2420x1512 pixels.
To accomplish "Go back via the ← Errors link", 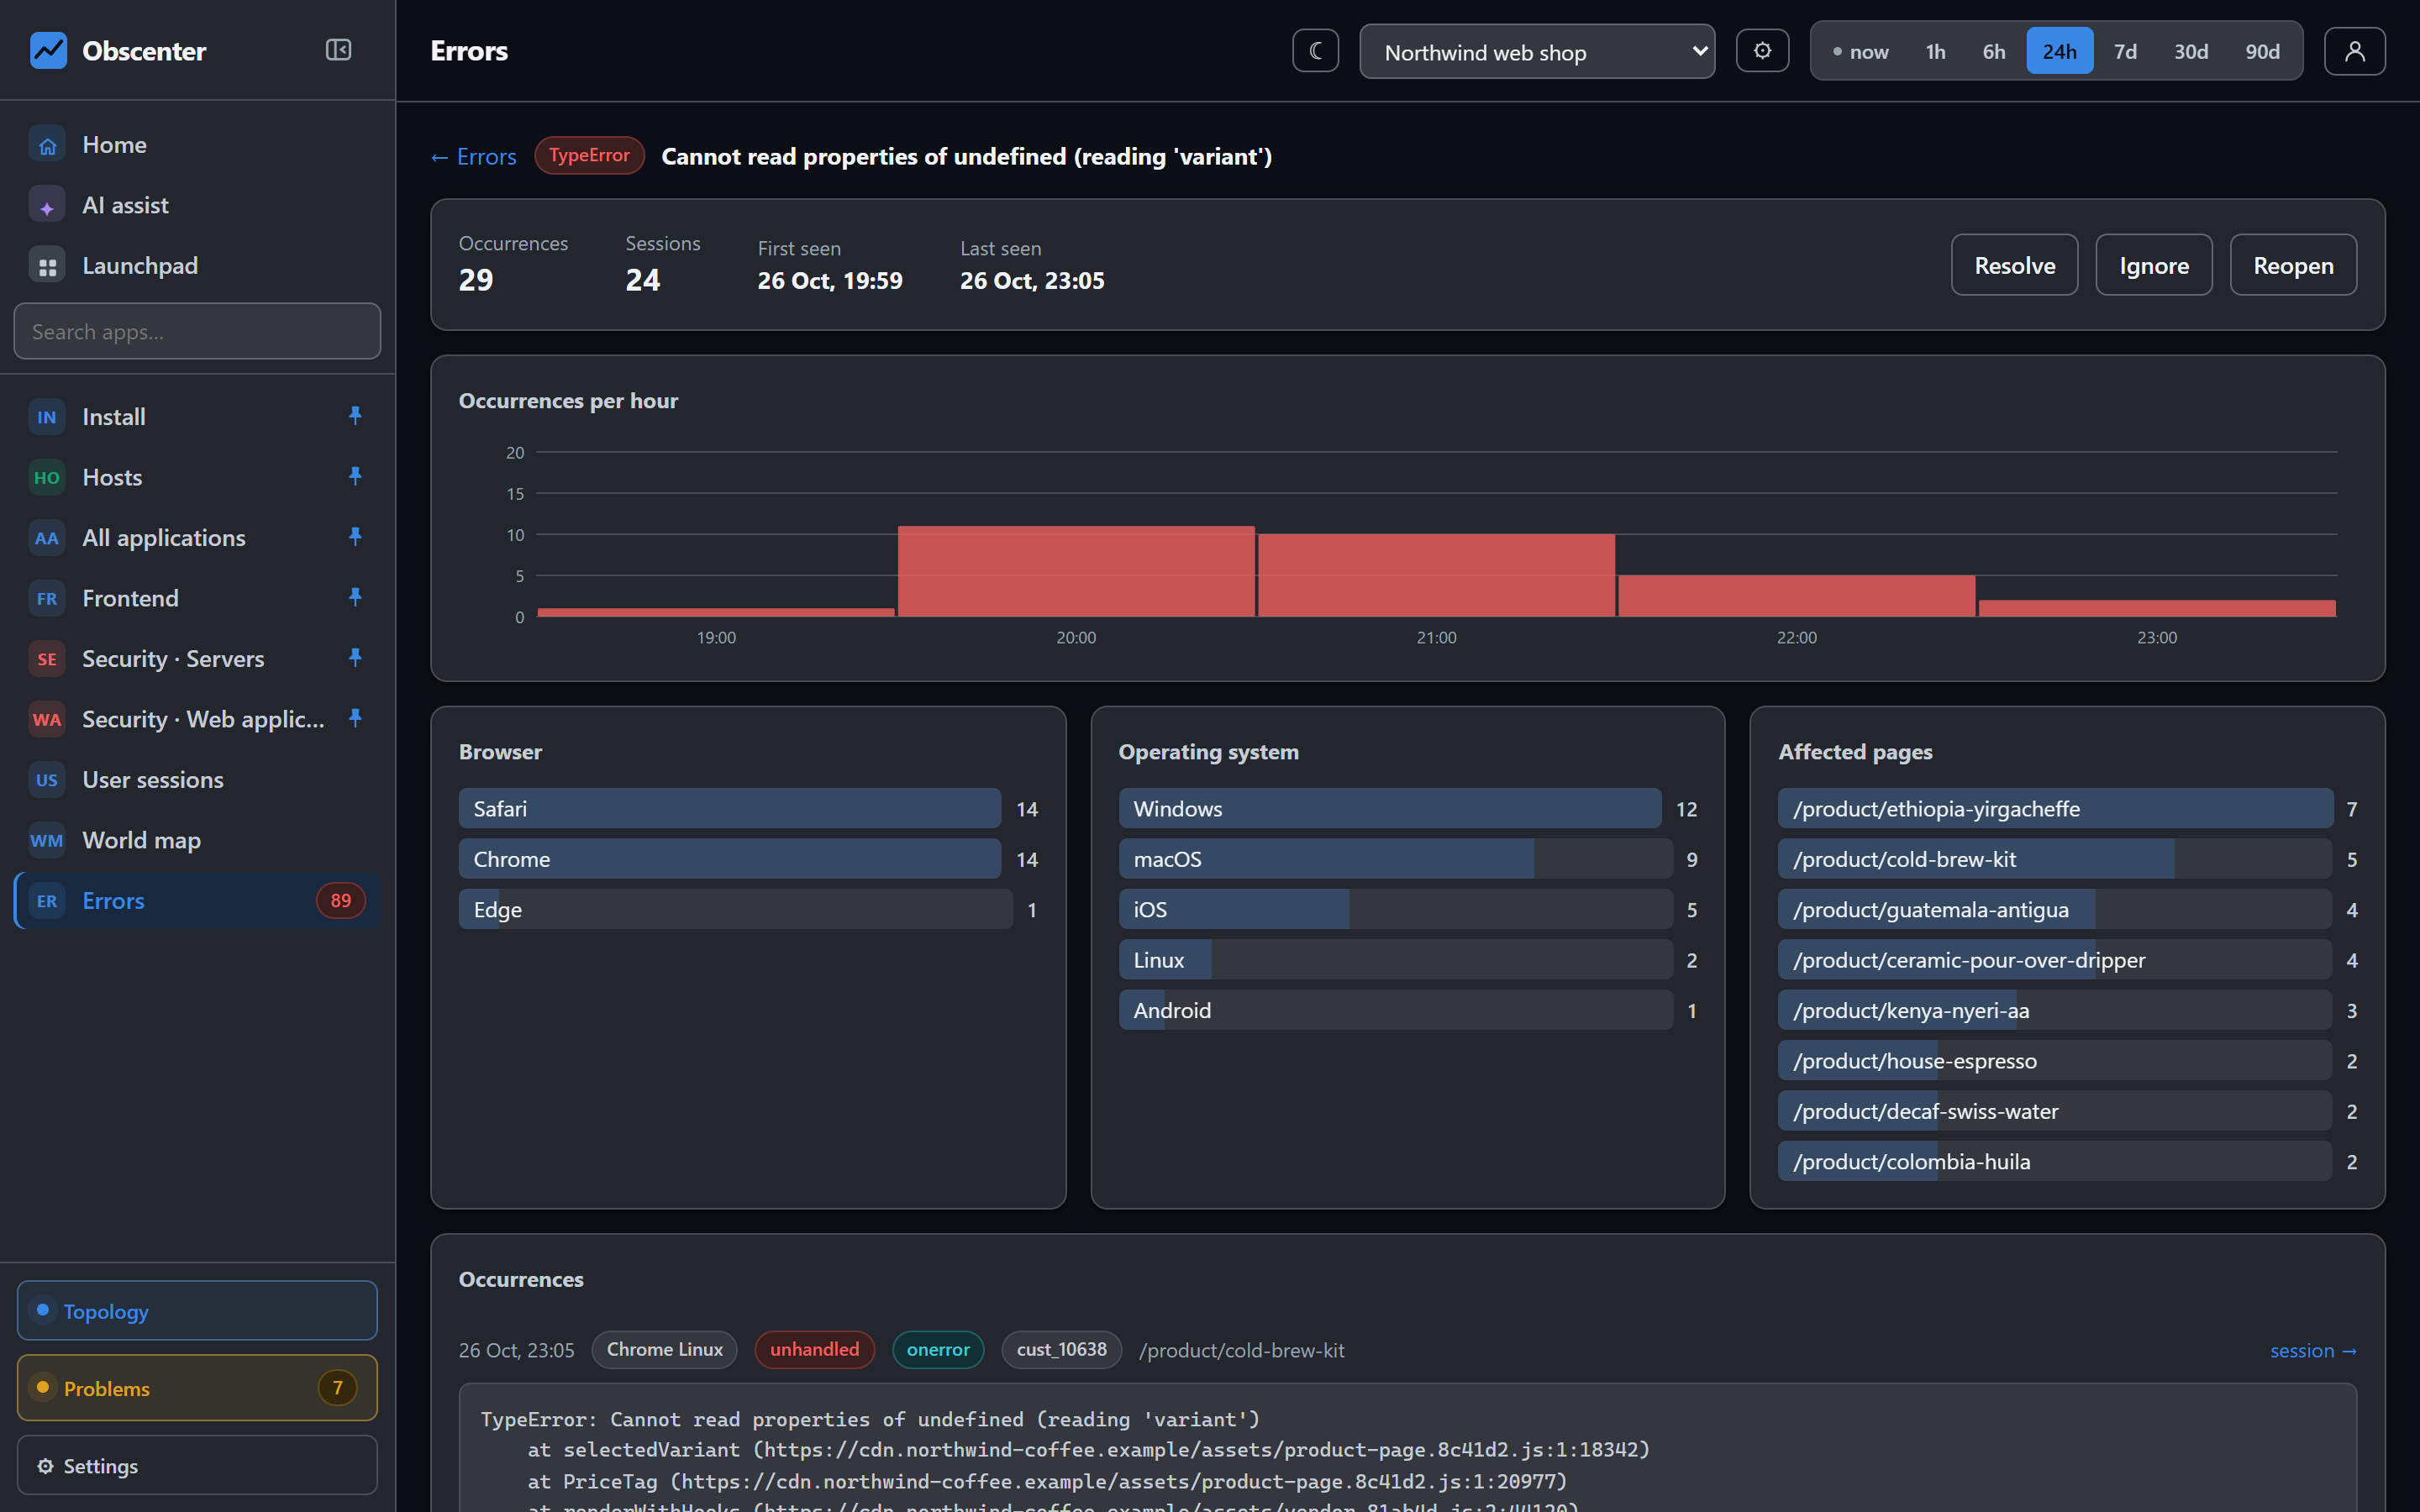I will tap(473, 157).
